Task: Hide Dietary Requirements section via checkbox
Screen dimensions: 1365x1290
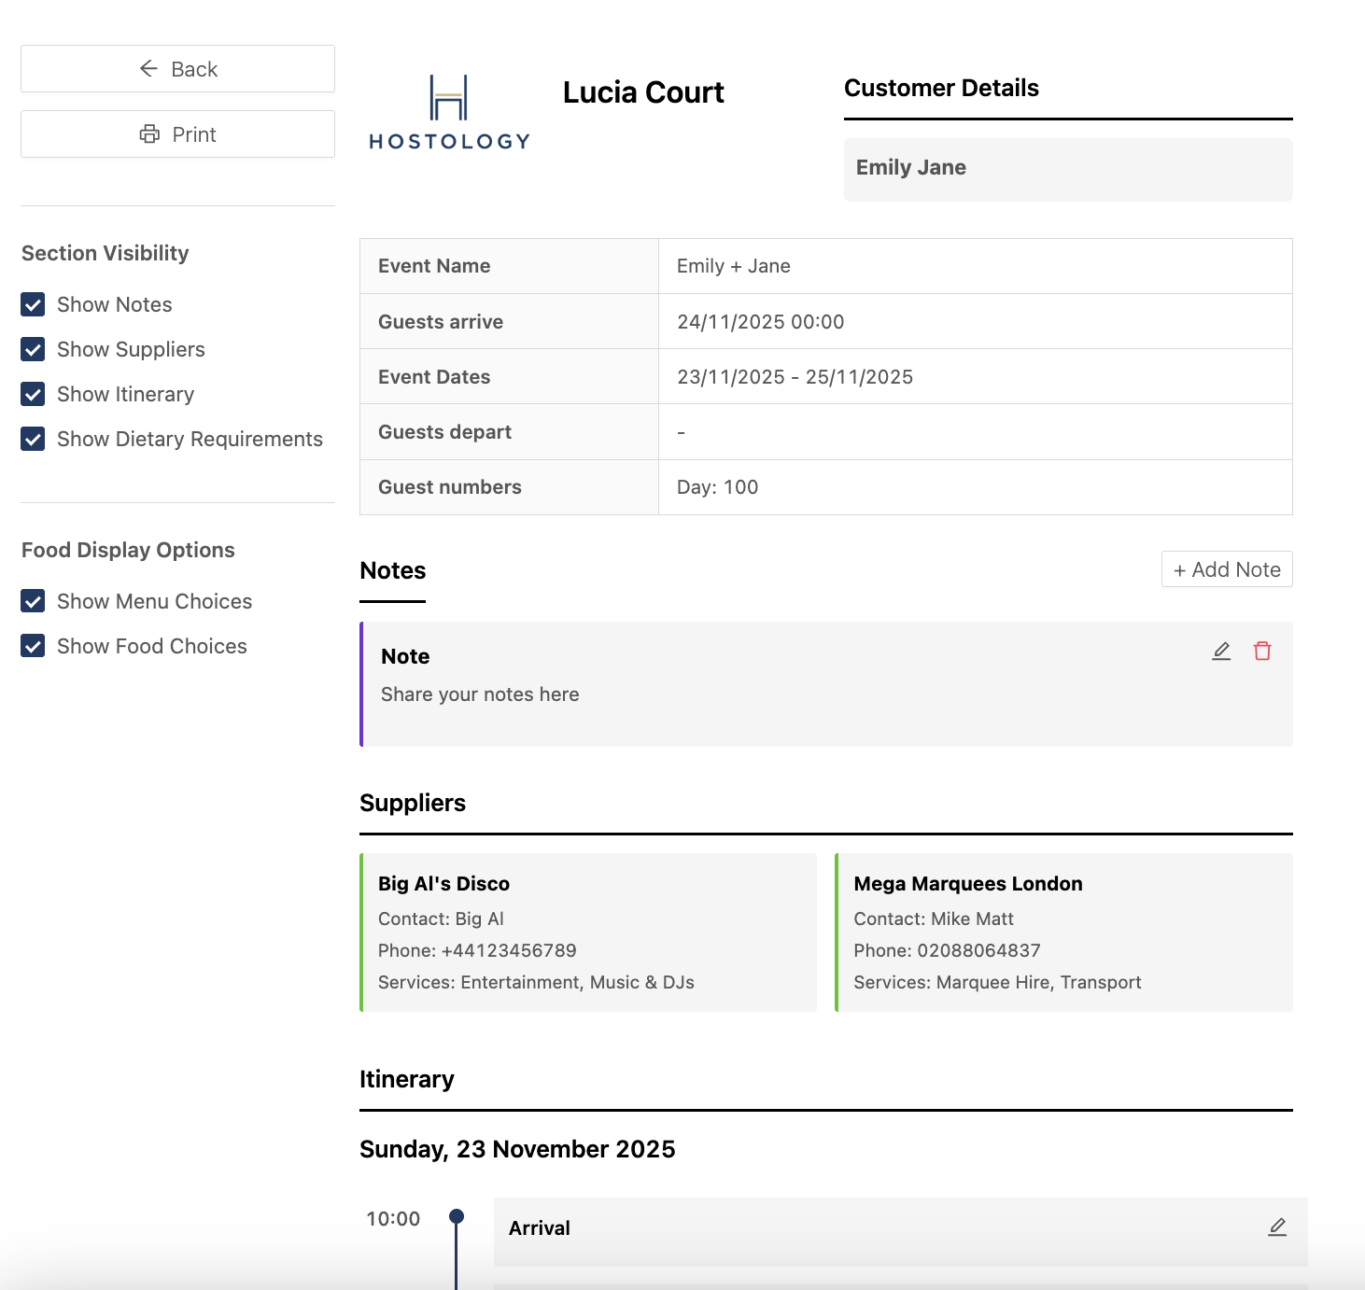Action: [34, 439]
